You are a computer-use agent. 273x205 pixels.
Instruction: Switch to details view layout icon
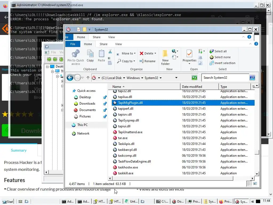249,184
